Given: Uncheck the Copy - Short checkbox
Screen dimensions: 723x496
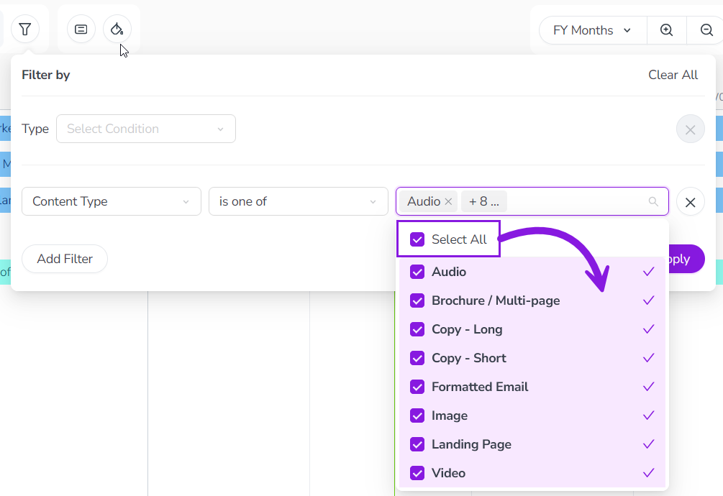Looking at the screenshot, I should point(417,358).
